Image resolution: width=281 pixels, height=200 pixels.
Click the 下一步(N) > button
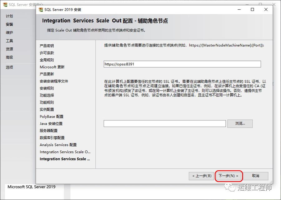[x=229, y=176]
